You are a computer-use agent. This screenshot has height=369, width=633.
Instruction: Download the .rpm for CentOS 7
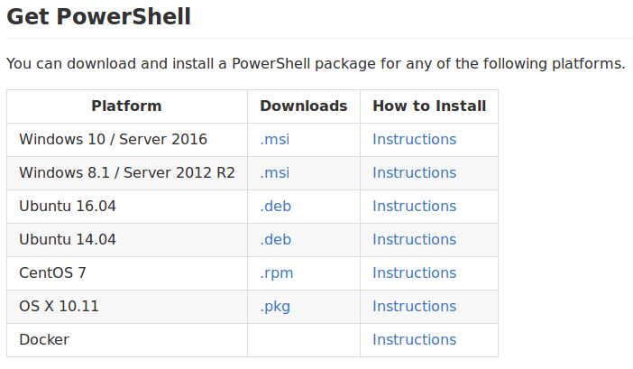click(277, 273)
